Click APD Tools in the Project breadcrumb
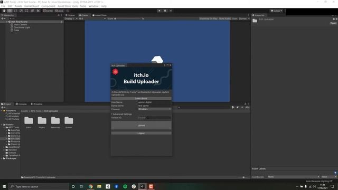The height and width of the screenshot is (190, 338). click(x=36, y=111)
